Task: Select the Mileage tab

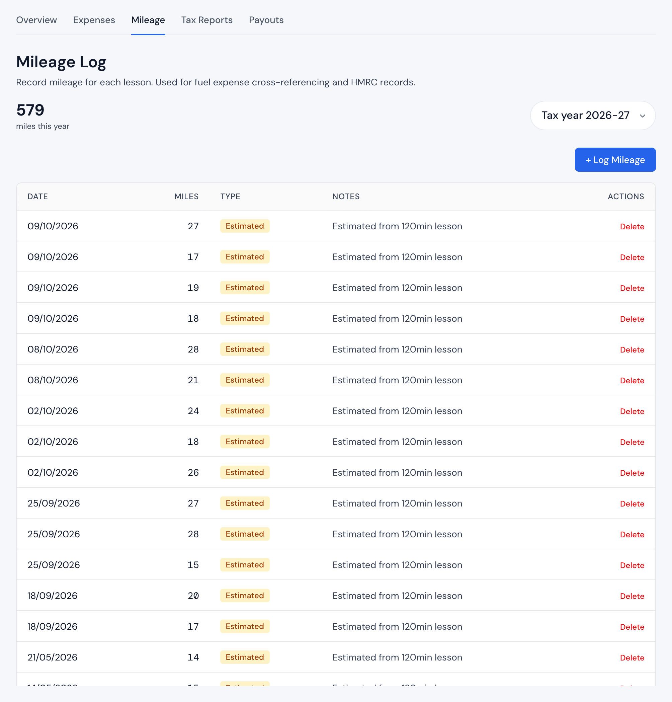Action: pos(148,20)
